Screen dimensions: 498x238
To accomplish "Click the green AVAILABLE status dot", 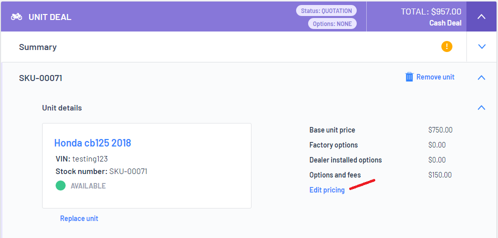I will pos(61,185).
